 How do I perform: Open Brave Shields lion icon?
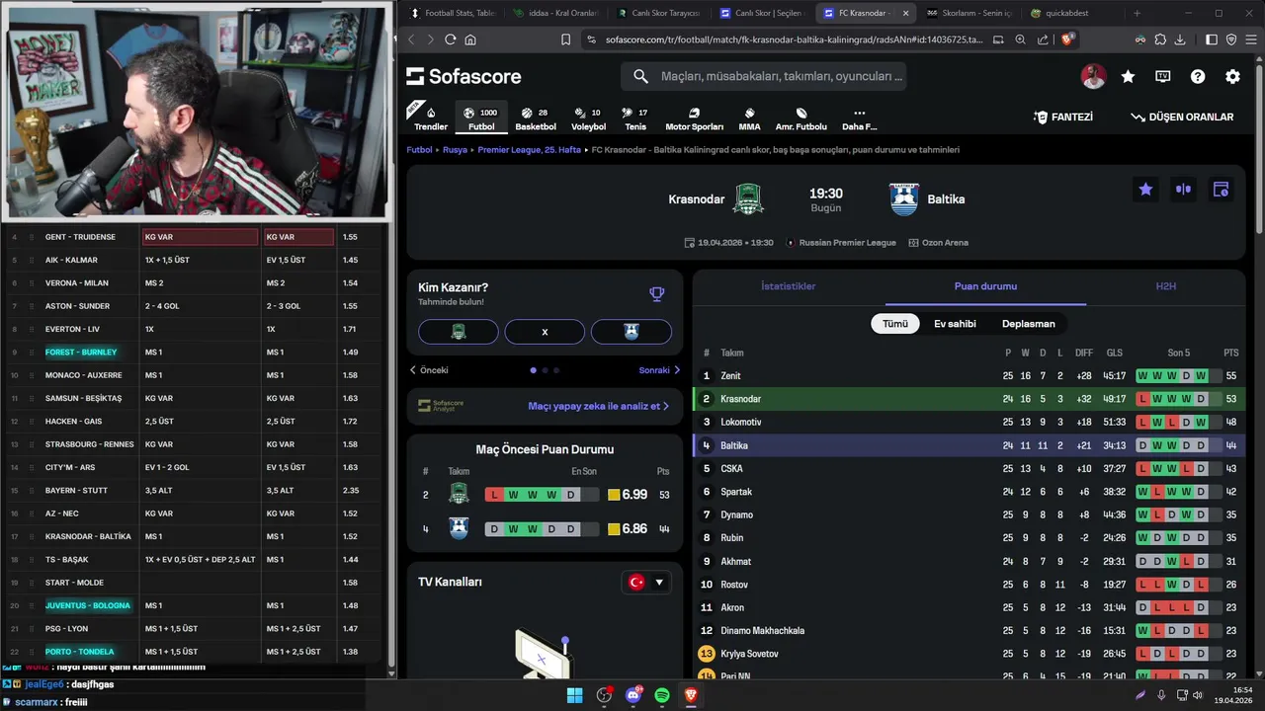1067,39
